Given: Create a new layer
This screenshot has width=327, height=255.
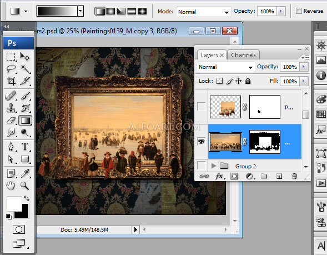Looking at the screenshot, I should tap(279, 177).
